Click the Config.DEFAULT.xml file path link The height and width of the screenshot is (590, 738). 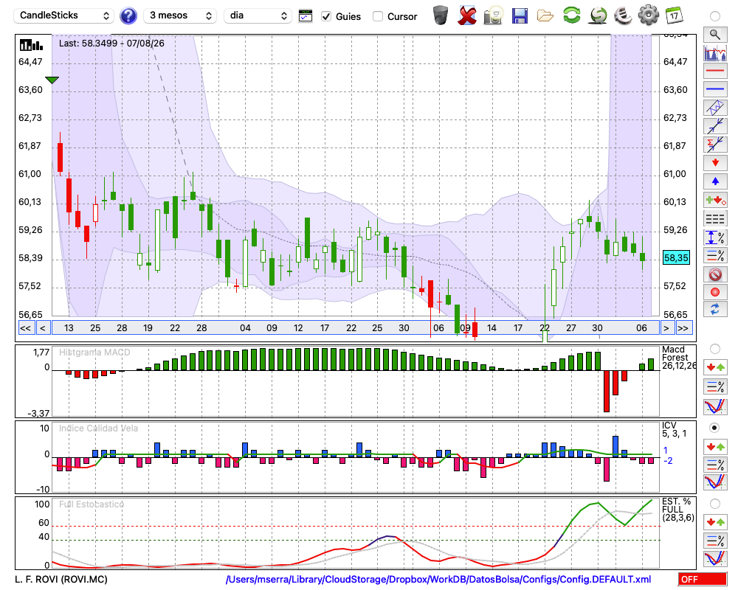click(438, 579)
